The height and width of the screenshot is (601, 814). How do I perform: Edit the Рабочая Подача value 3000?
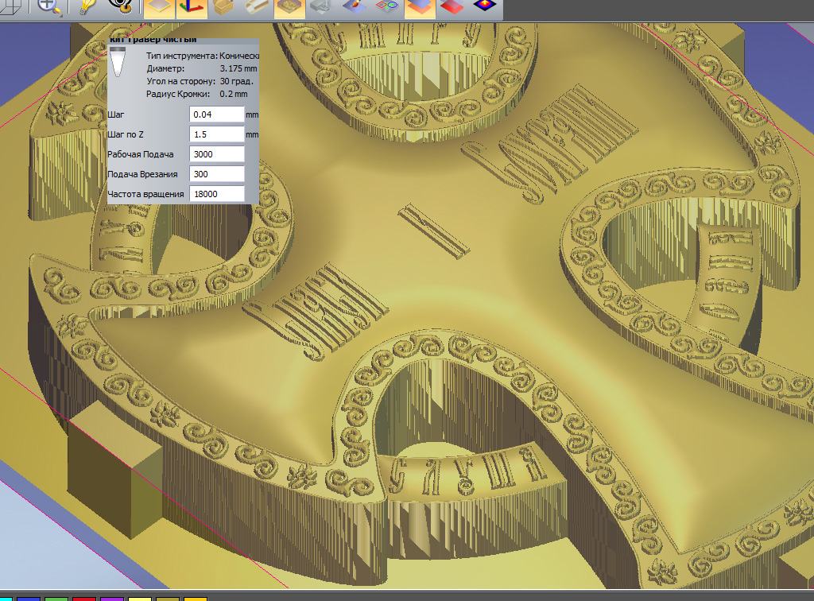point(216,154)
